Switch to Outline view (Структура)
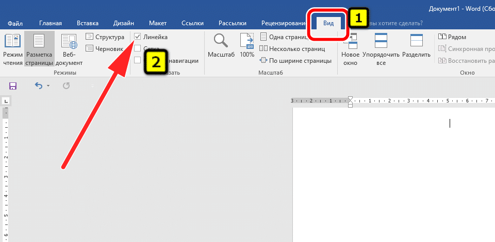This screenshot has height=242, width=495. [105, 37]
